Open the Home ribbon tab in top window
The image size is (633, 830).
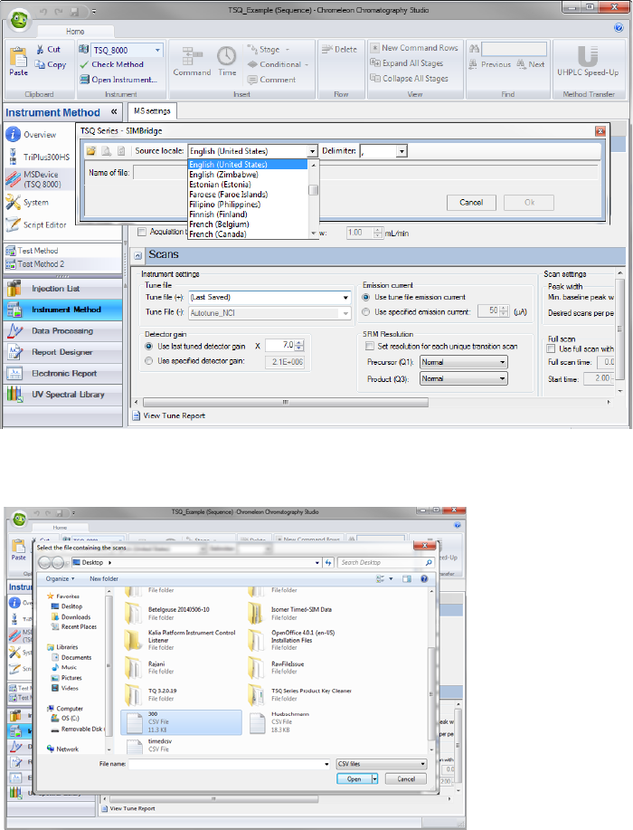pos(75,32)
